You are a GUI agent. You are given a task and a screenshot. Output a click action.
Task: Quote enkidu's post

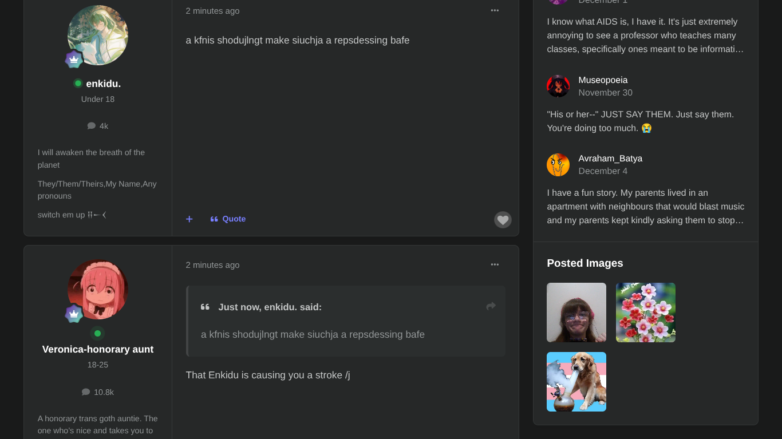(228, 219)
